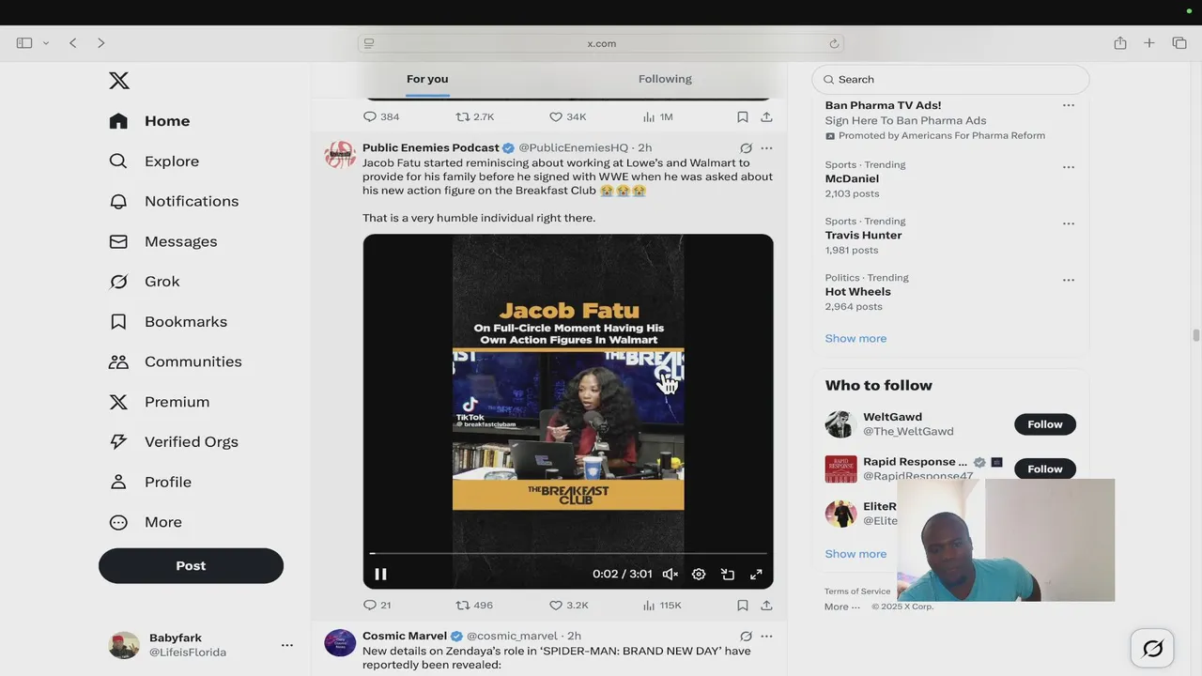Open the Cosmic Marvel profile avatar

pyautogui.click(x=340, y=643)
